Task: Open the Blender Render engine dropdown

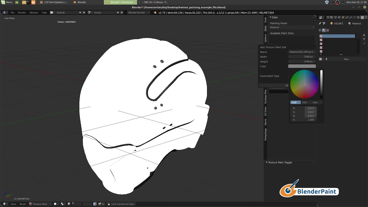Action: (x=139, y=13)
